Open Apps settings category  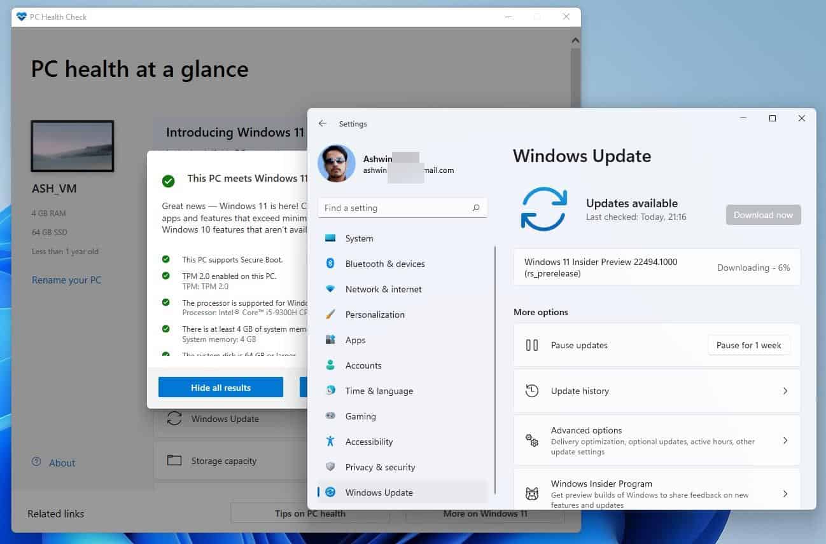click(402, 340)
